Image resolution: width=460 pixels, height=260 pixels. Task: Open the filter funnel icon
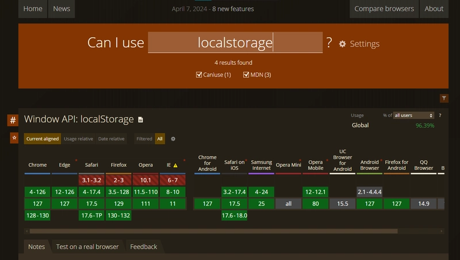coord(444,98)
